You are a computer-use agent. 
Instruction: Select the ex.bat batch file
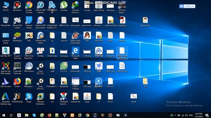point(134,98)
